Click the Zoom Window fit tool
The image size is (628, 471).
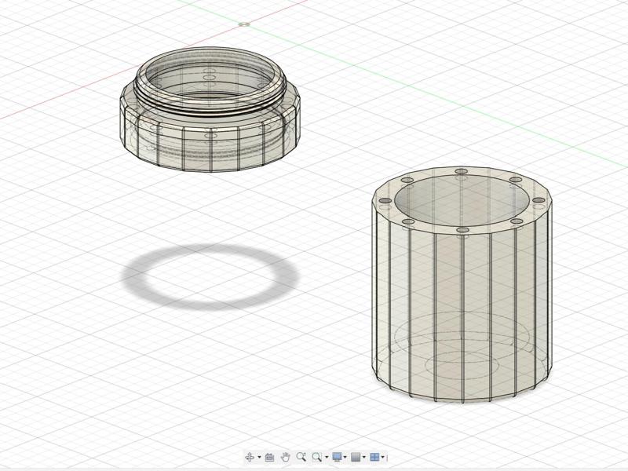(317, 457)
